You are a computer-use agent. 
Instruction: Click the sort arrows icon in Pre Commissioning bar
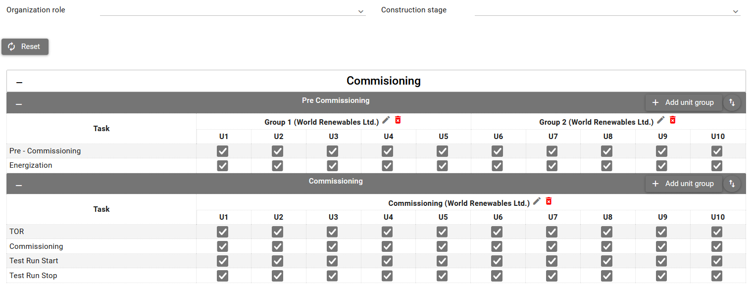[x=732, y=103]
